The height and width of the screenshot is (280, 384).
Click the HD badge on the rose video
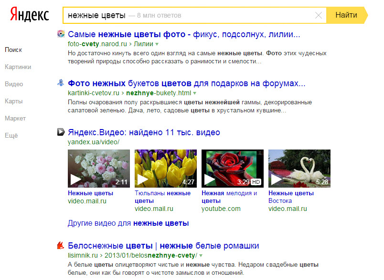256,182
